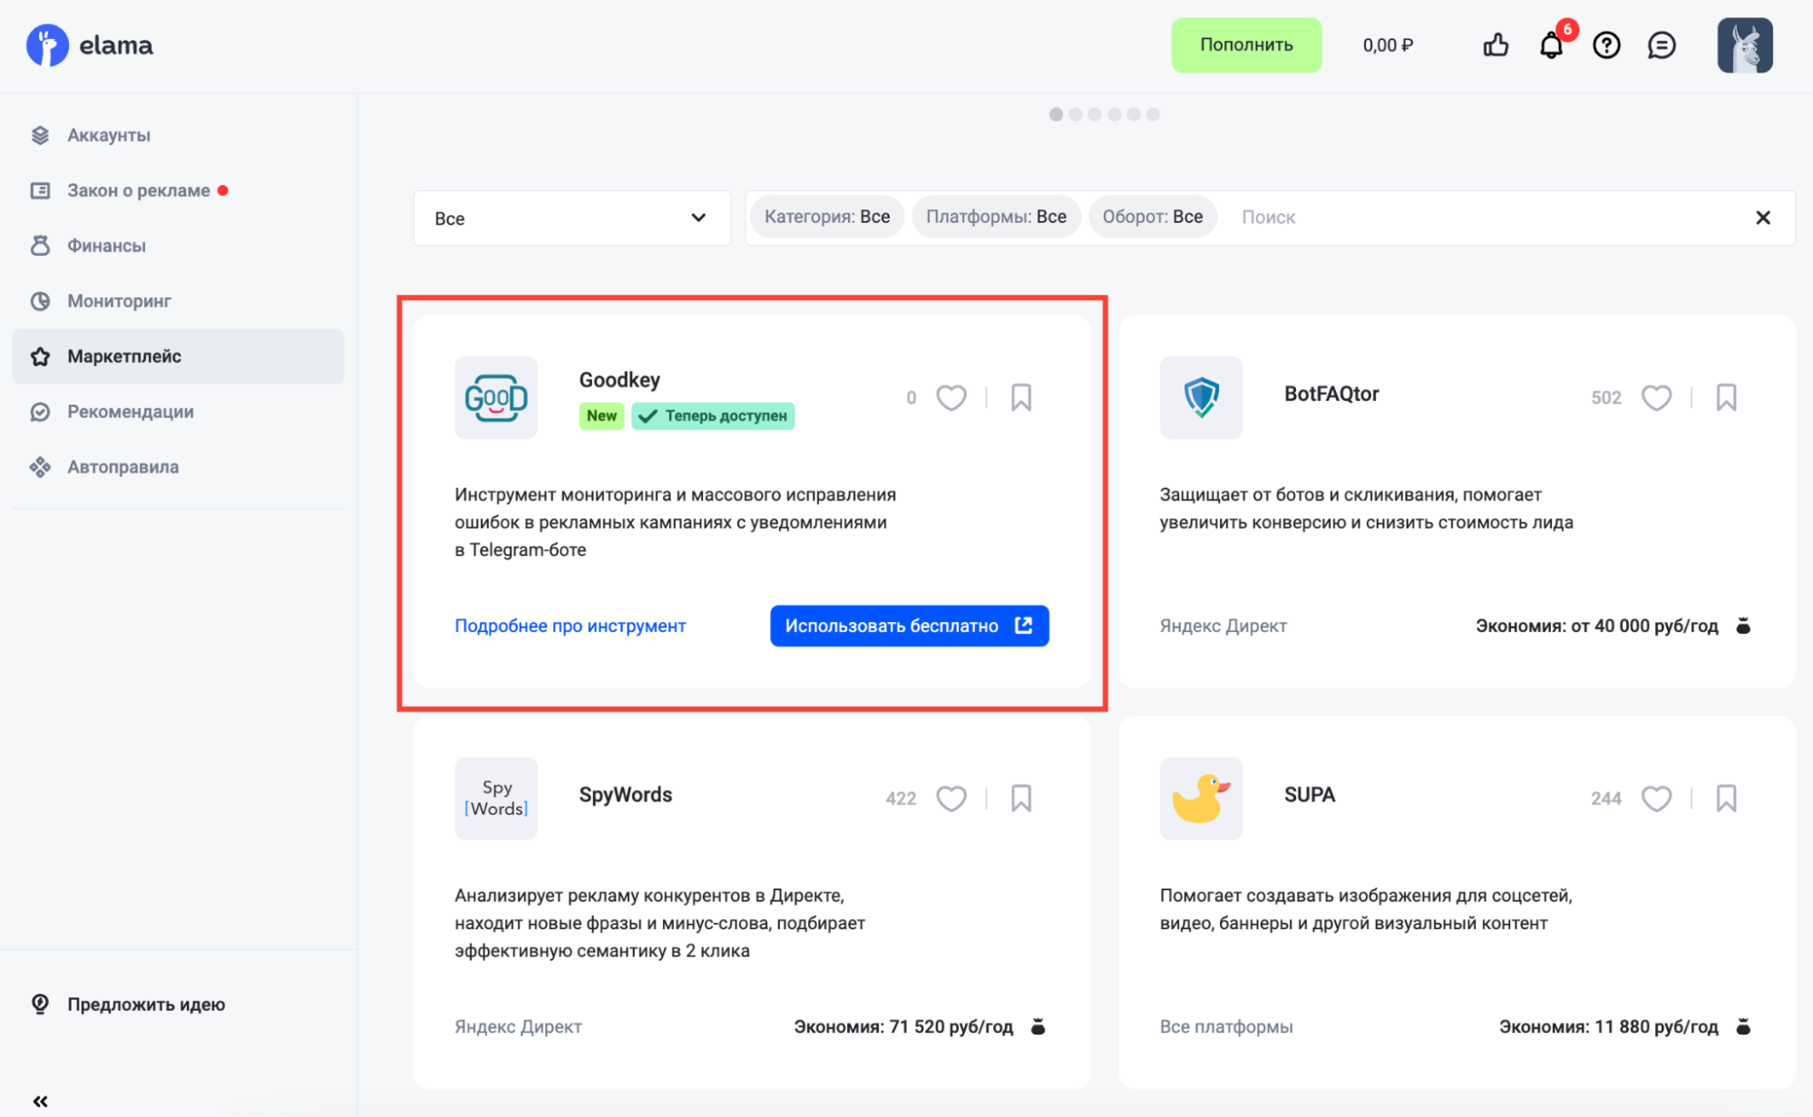Click Goodkey tool logo
The width and height of the screenshot is (1813, 1117).
coord(496,398)
